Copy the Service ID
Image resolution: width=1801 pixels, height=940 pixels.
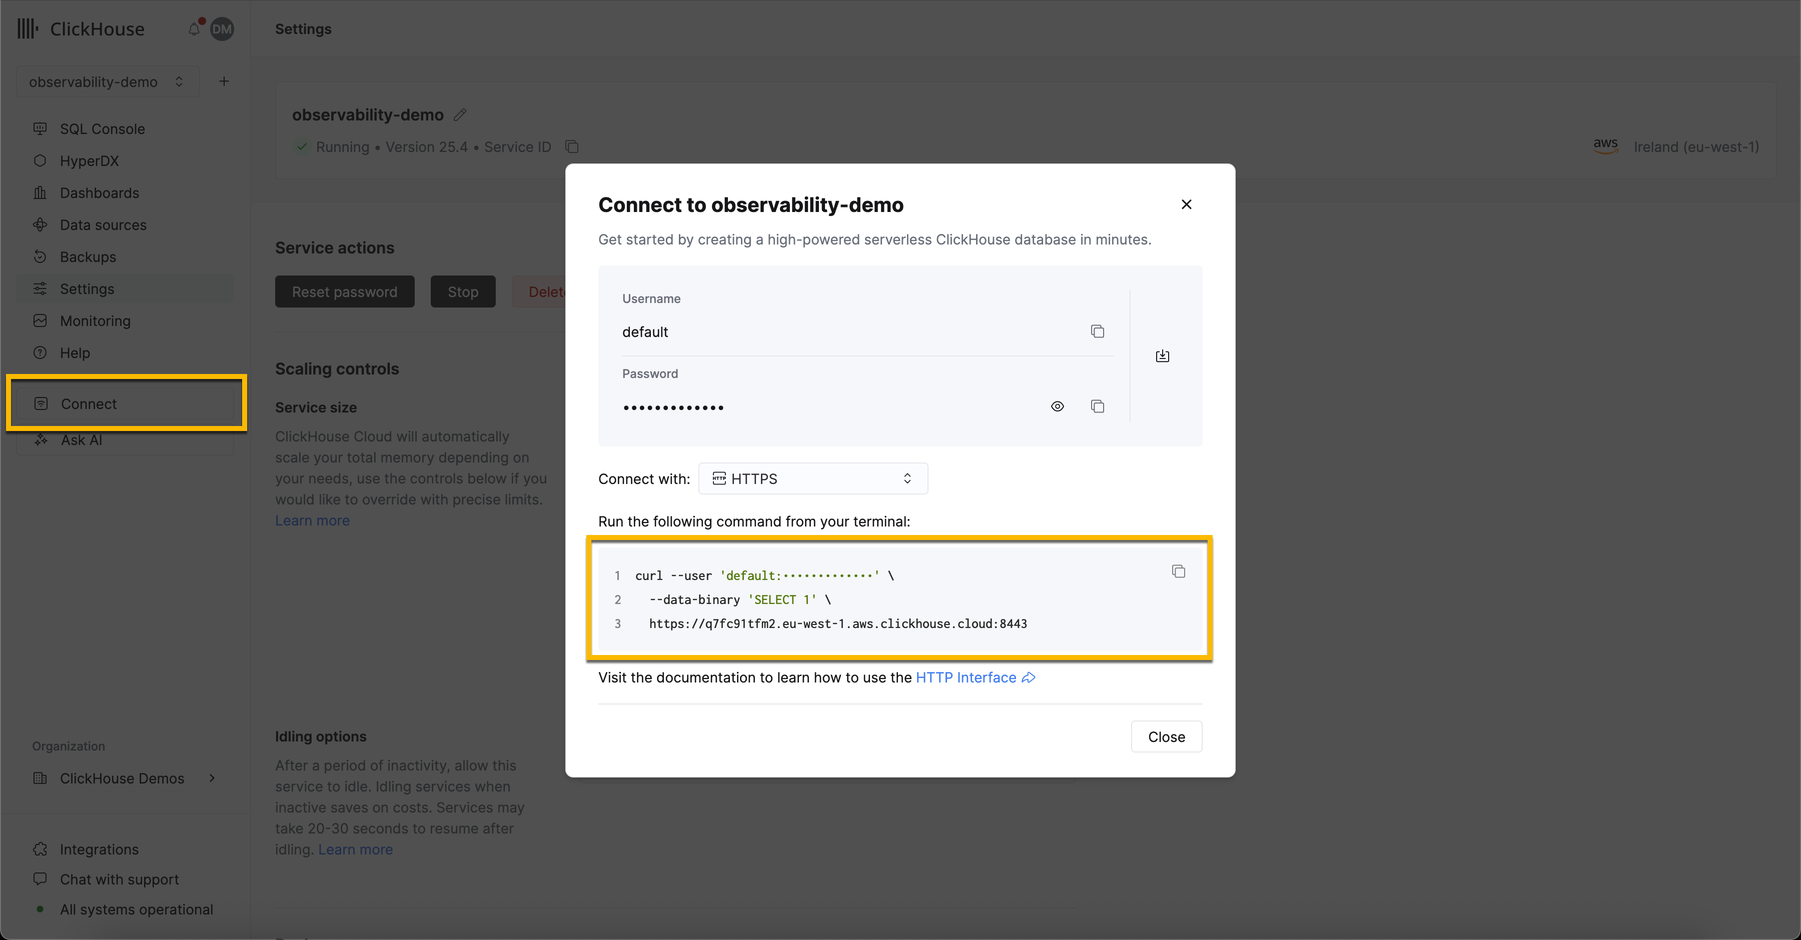tap(572, 147)
